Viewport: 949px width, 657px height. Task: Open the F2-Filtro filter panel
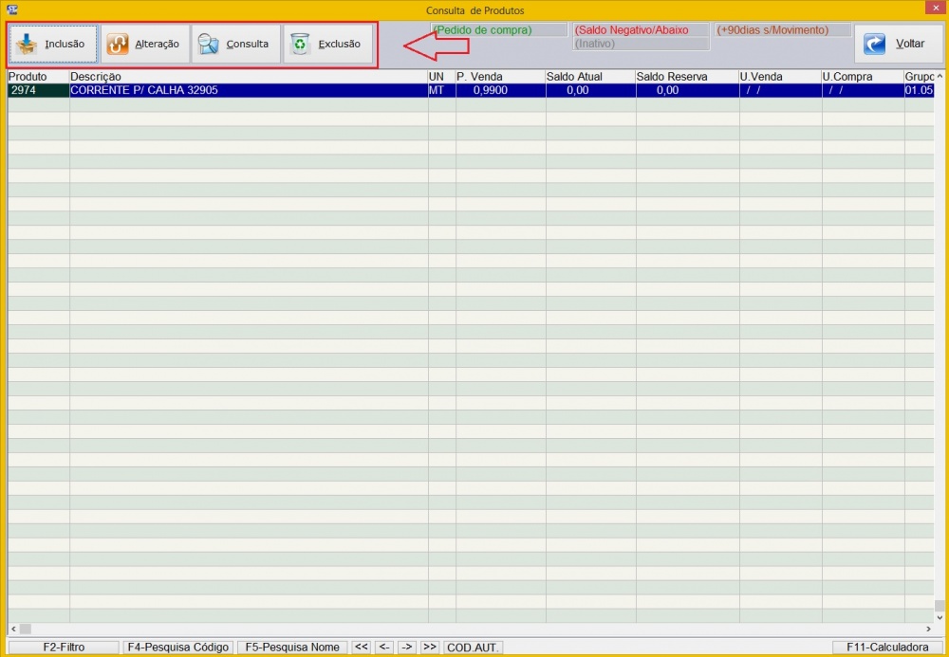click(62, 647)
